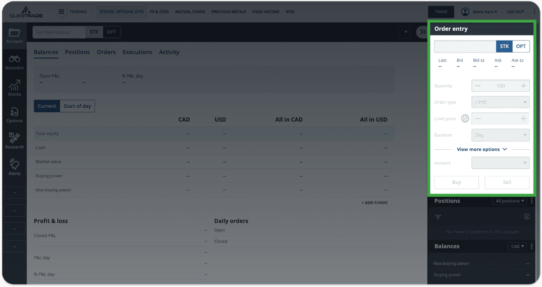Viewport: 542px width, 287px height.
Task: Open dropdown arrow beside collapse button
Action: point(405,32)
